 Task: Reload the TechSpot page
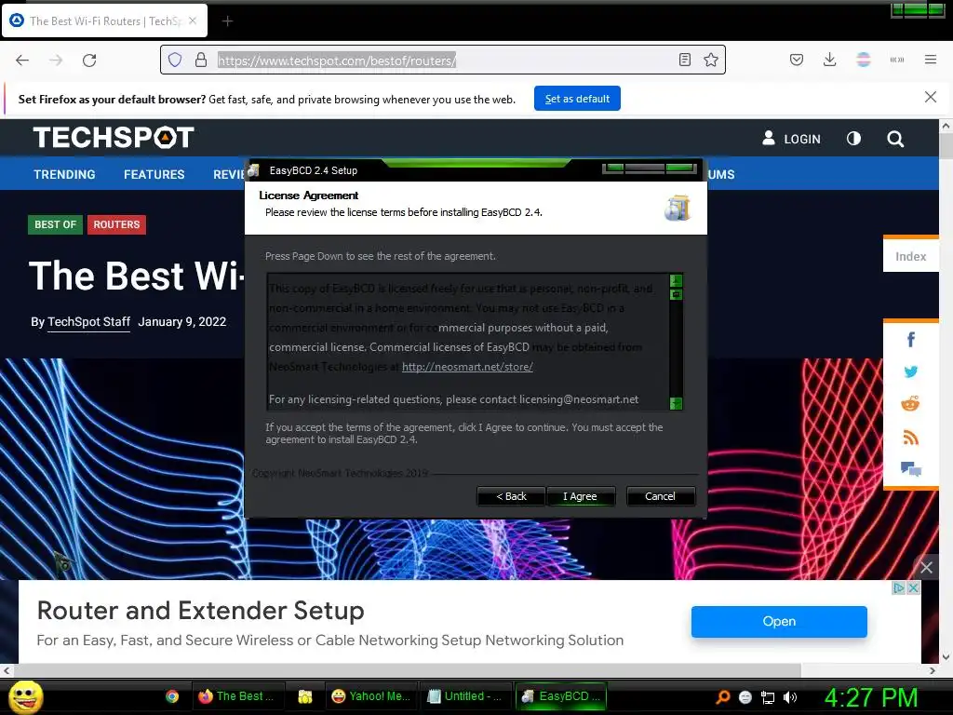pos(89,60)
